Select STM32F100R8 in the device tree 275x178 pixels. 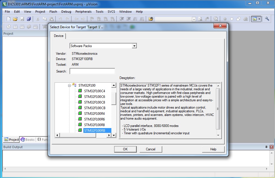point(94,125)
